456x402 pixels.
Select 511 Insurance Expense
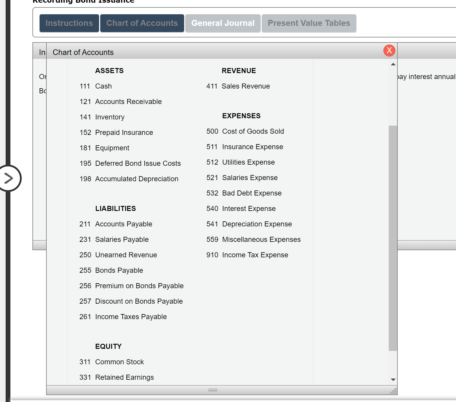245,147
